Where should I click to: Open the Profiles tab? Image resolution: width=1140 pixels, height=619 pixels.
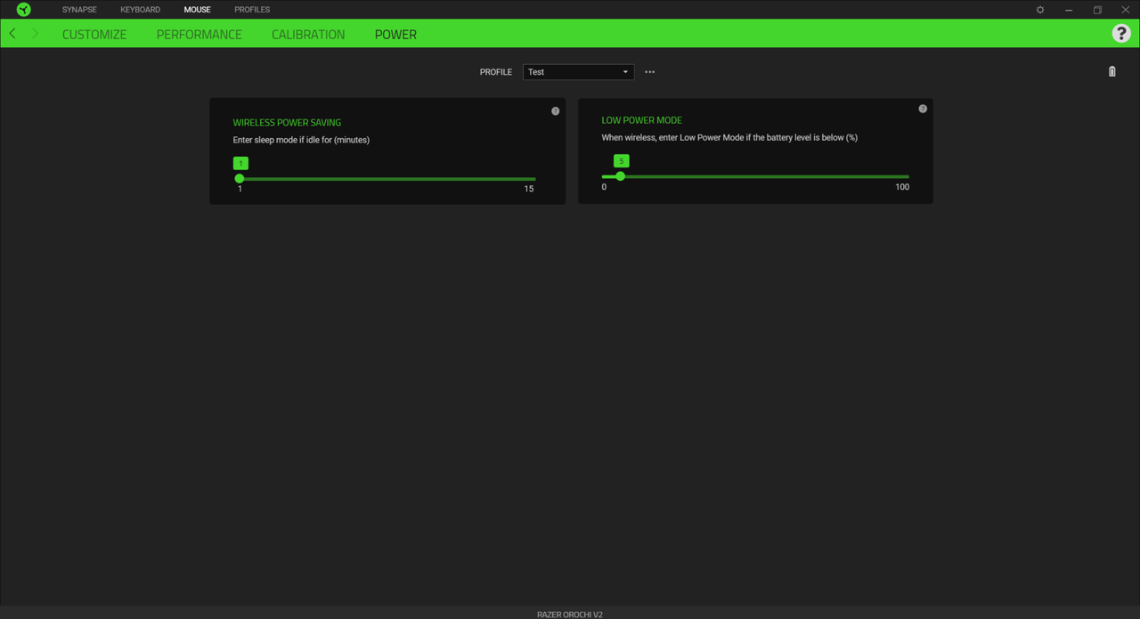coord(252,10)
